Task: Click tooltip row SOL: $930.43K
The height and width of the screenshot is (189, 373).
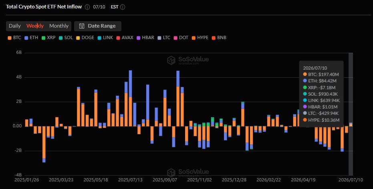Action: click(321, 94)
